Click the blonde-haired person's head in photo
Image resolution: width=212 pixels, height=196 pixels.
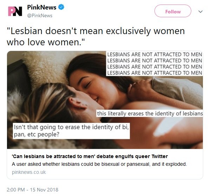pos(46,102)
